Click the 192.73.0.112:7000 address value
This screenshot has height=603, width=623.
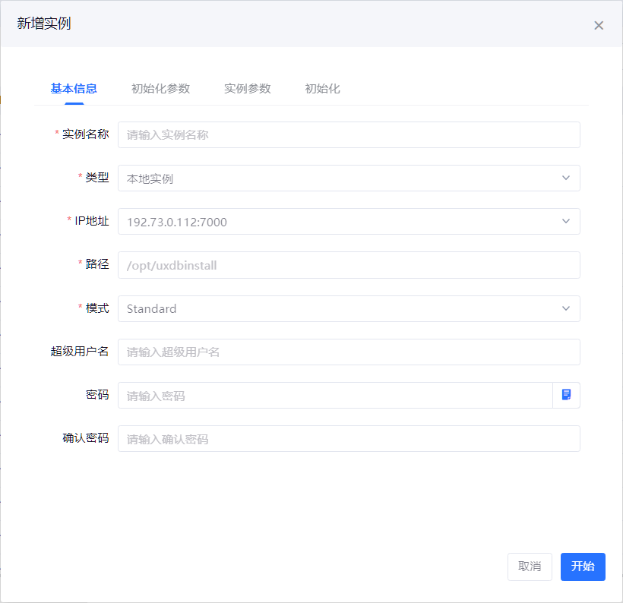coord(177,222)
